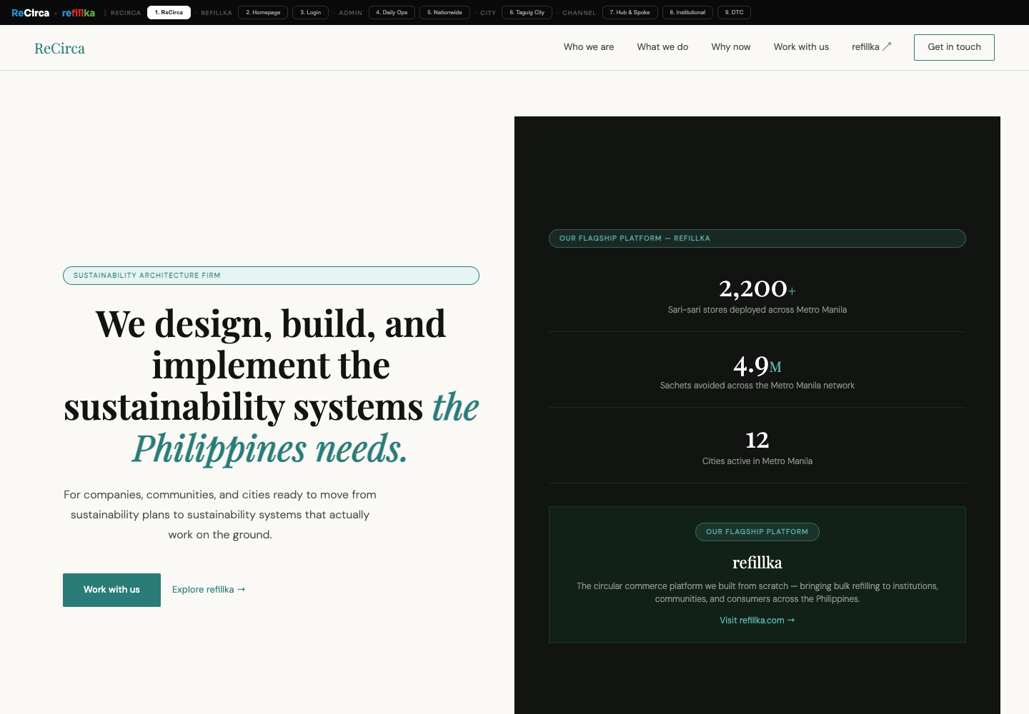Click Work with us in the navigation
This screenshot has height=714, width=1029.
click(x=801, y=47)
